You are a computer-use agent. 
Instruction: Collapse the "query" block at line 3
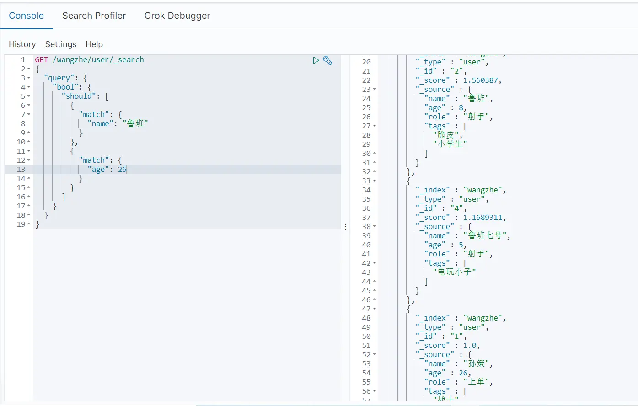pos(29,78)
